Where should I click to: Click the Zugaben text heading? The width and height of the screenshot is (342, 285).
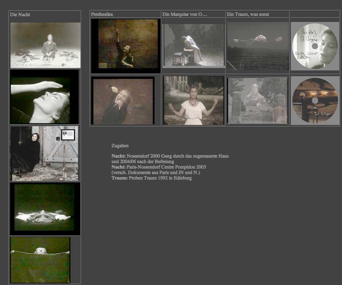pyautogui.click(x=120, y=146)
